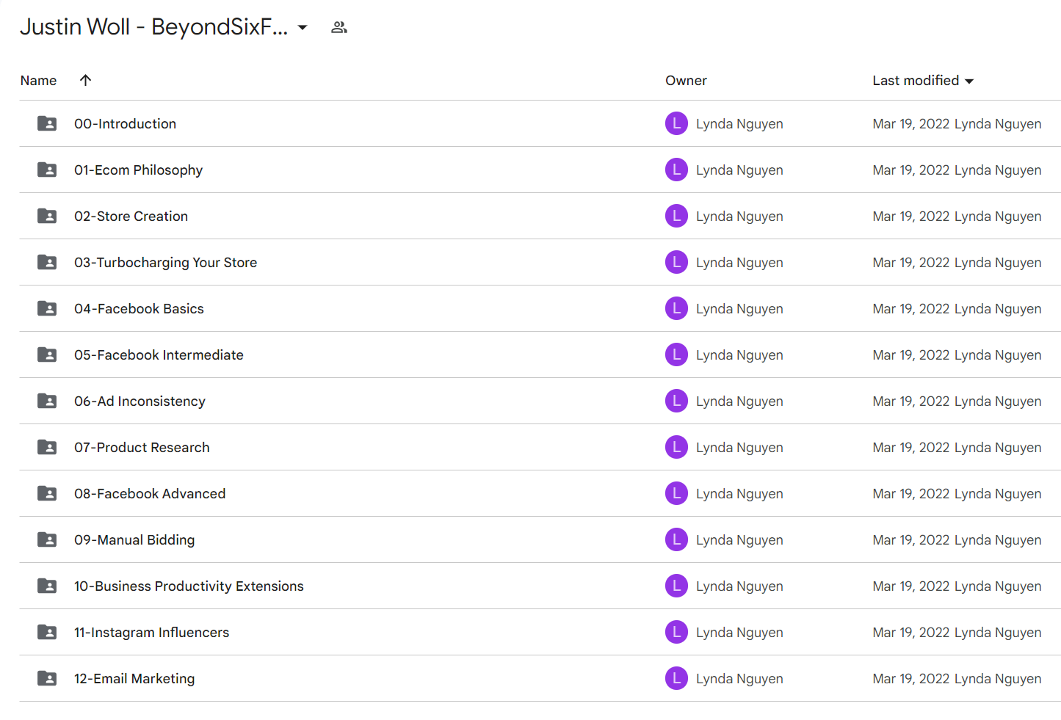The height and width of the screenshot is (720, 1061).
Task: Click the 08-Facebook Advanced folder icon
Action: (x=47, y=493)
